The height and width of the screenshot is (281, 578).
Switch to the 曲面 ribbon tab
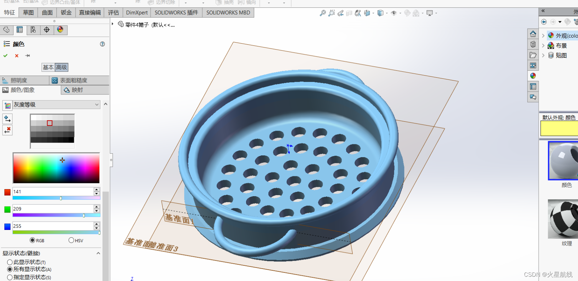coord(47,13)
